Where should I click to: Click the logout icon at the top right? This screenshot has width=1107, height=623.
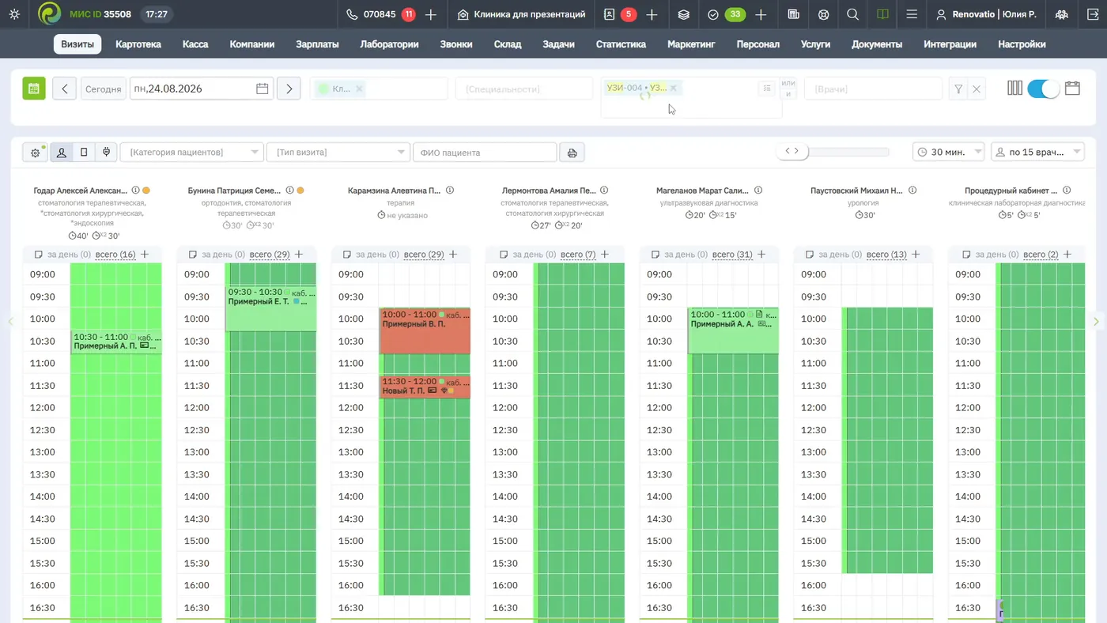pyautogui.click(x=1092, y=14)
